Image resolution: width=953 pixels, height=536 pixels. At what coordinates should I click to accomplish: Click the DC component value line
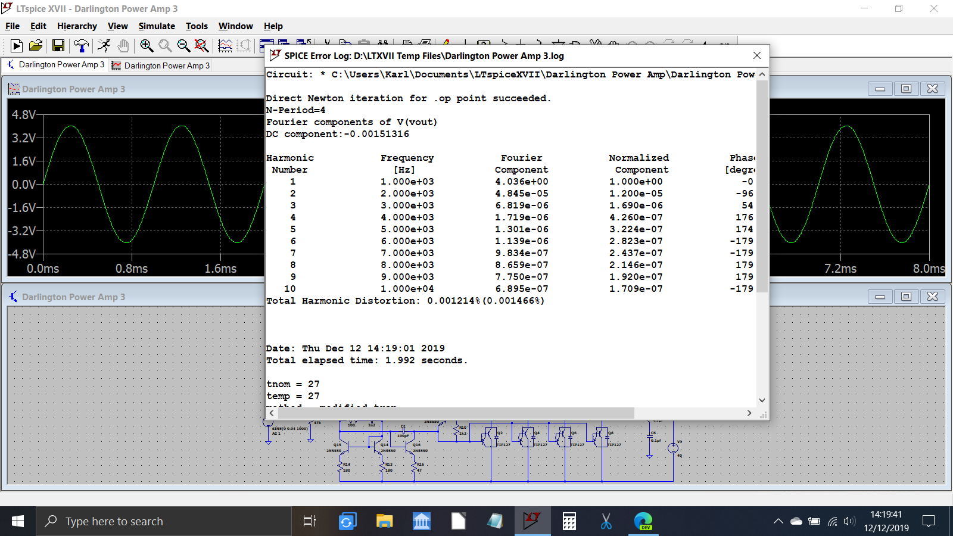[338, 134]
